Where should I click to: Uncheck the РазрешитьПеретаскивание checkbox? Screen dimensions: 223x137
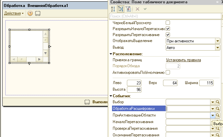(x=168, y=35)
